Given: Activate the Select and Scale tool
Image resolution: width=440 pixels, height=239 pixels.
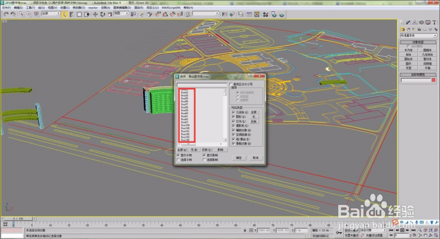Looking at the screenshot, I should click(x=110, y=14).
